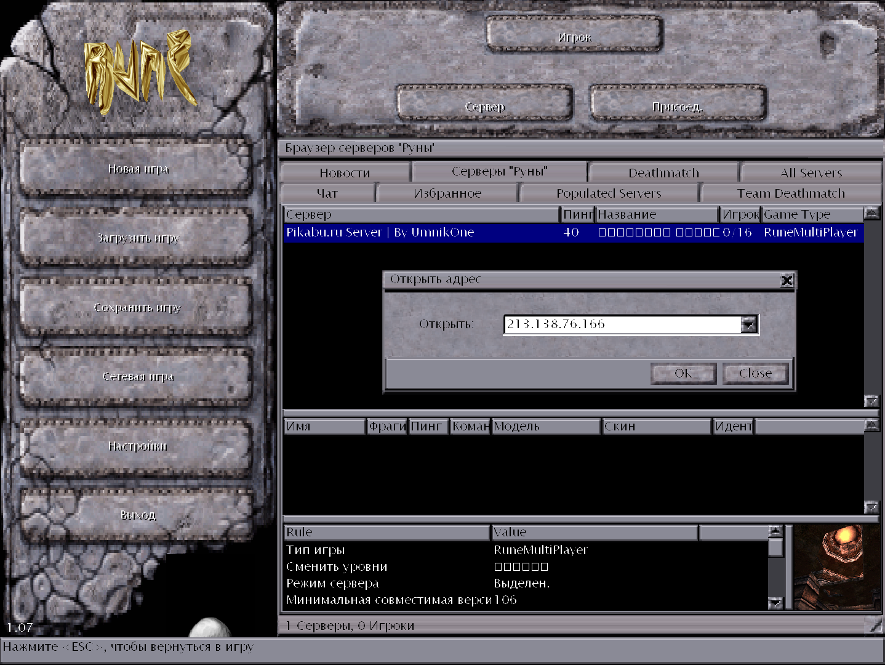This screenshot has height=665, width=885.
Task: Open the Deathmatch tab
Action: coord(663,173)
